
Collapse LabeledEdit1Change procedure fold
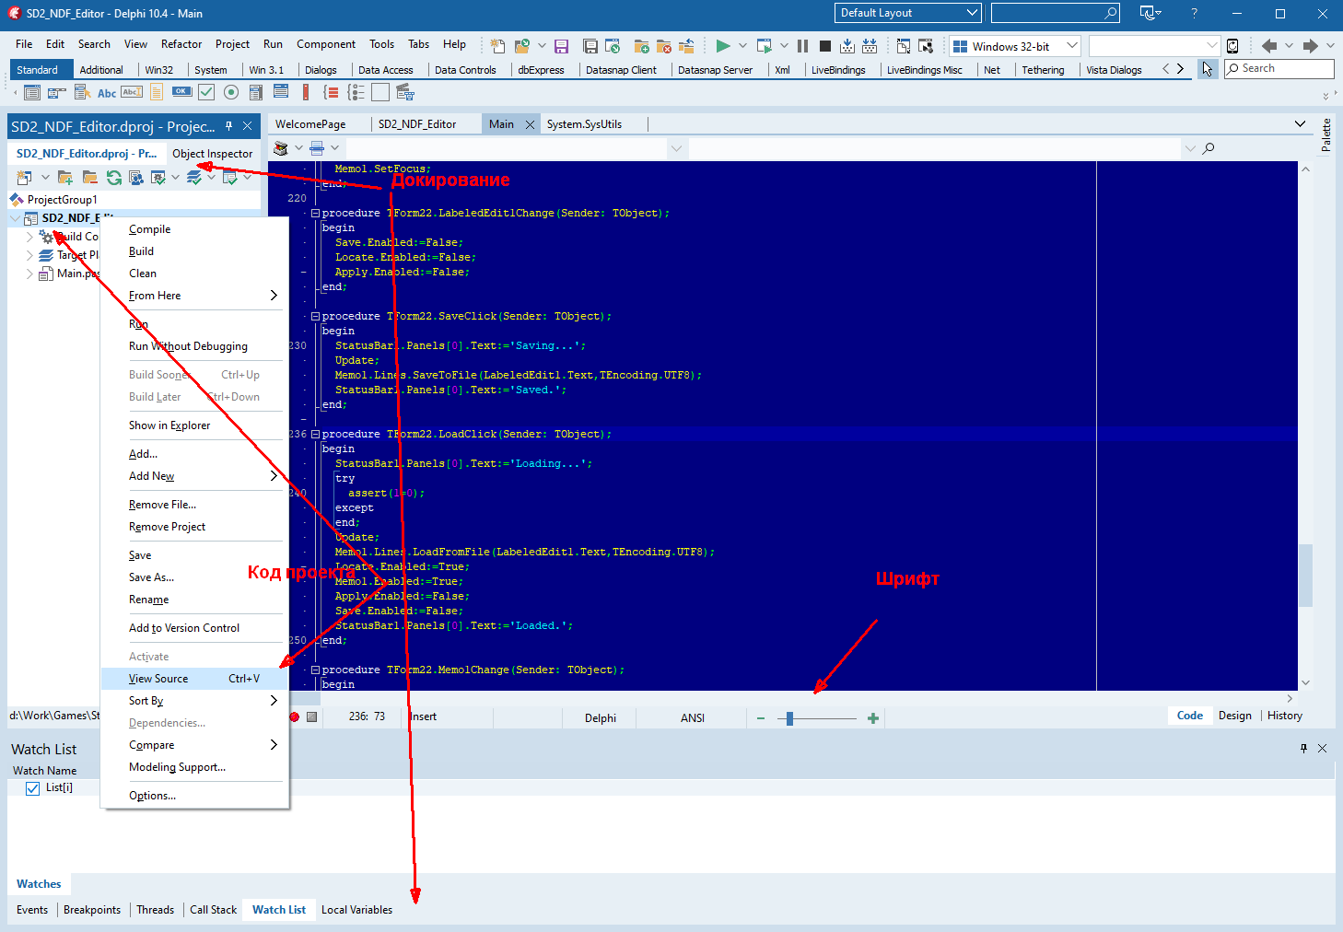coord(315,213)
